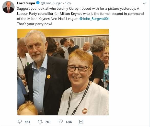The width and height of the screenshot is (150, 127).
Task: Click the yellow lapel badge in photo
Action: point(49,77)
